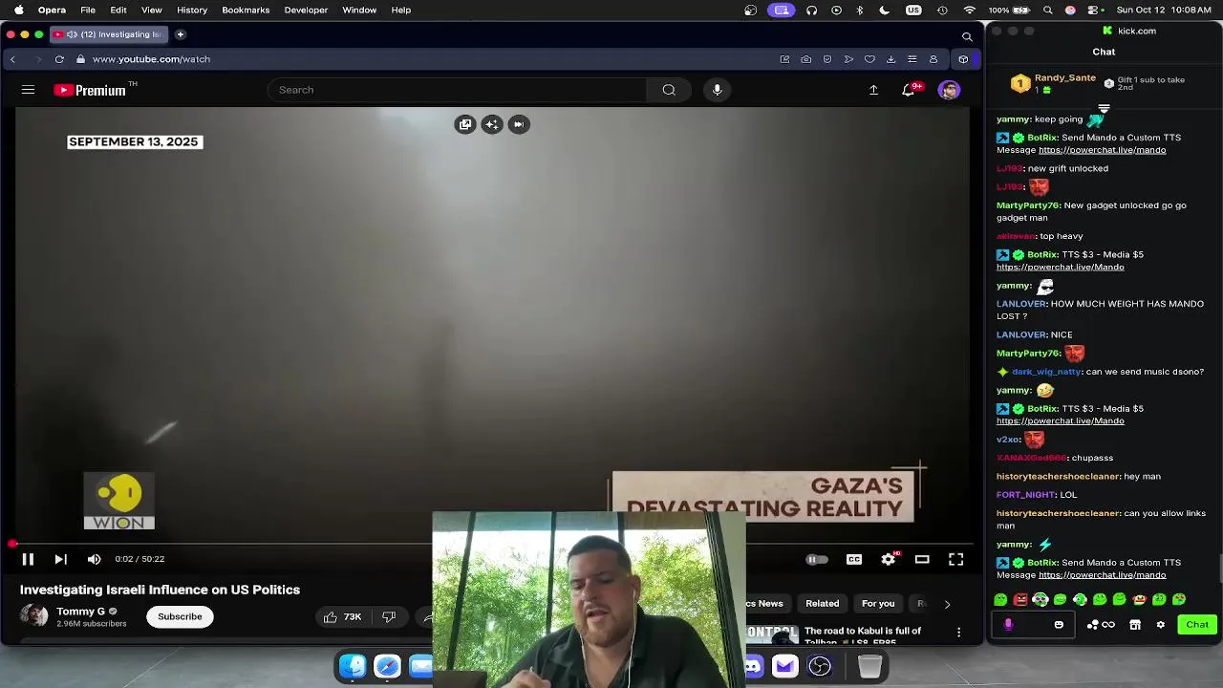Open Safari from the Dock
Image resolution: width=1223 pixels, height=688 pixels.
(x=387, y=666)
